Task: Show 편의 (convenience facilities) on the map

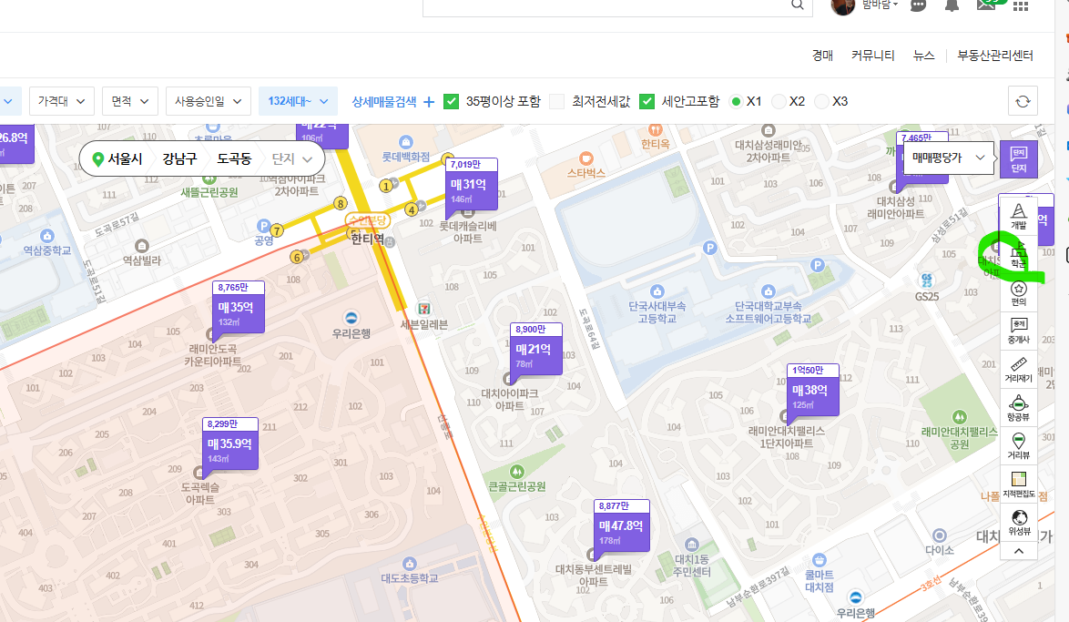Action: click(1019, 293)
